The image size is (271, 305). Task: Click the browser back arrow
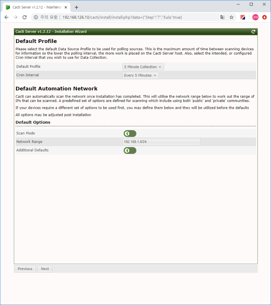point(6,17)
